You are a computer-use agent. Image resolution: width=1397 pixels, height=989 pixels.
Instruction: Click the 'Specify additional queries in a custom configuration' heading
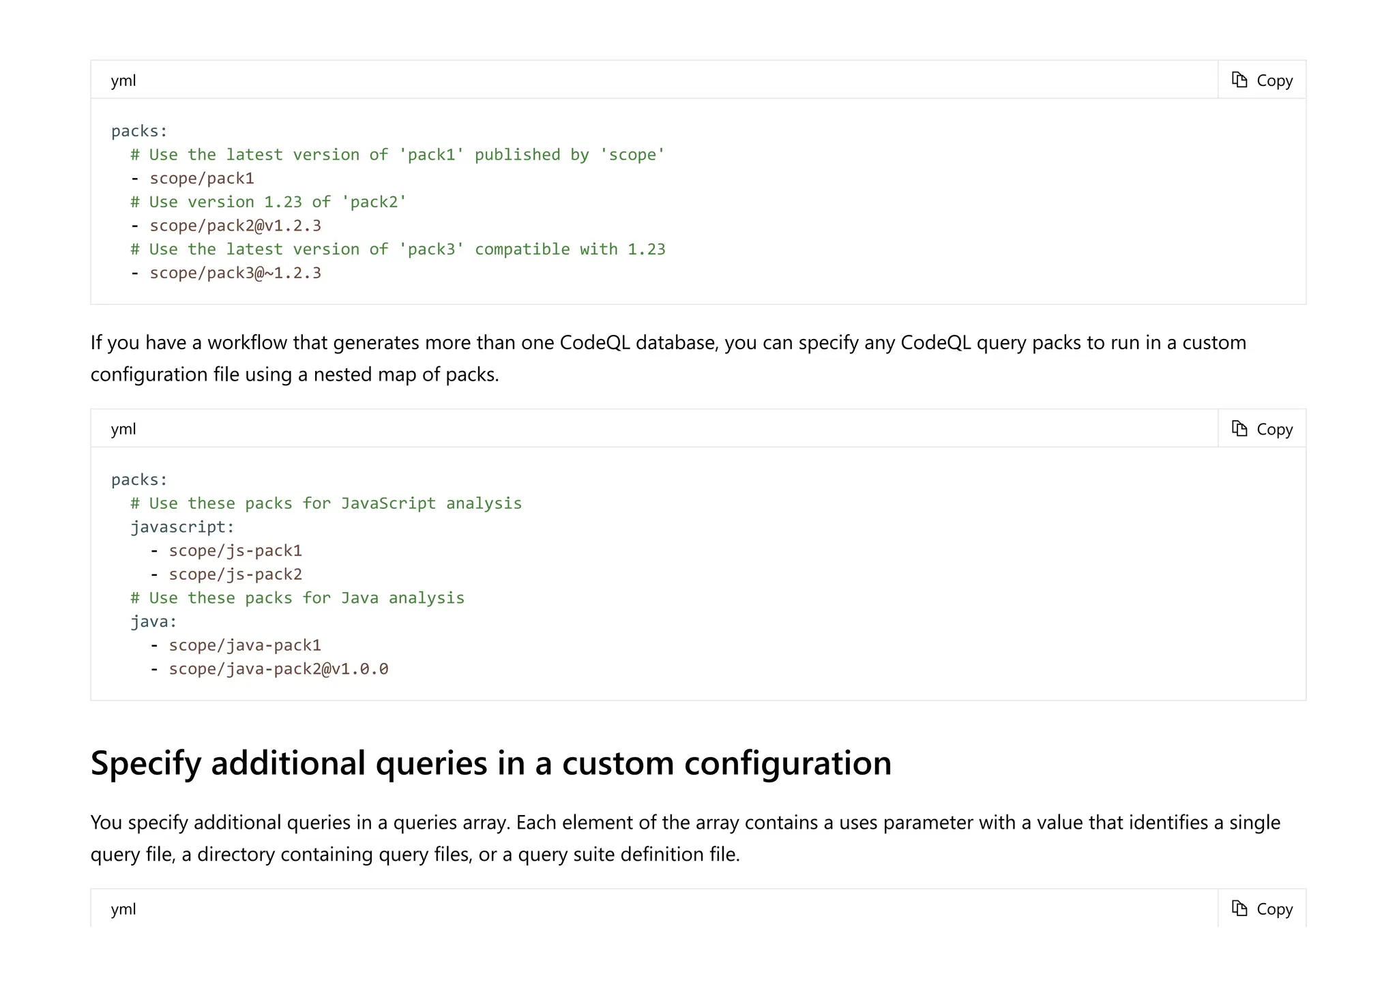click(491, 762)
